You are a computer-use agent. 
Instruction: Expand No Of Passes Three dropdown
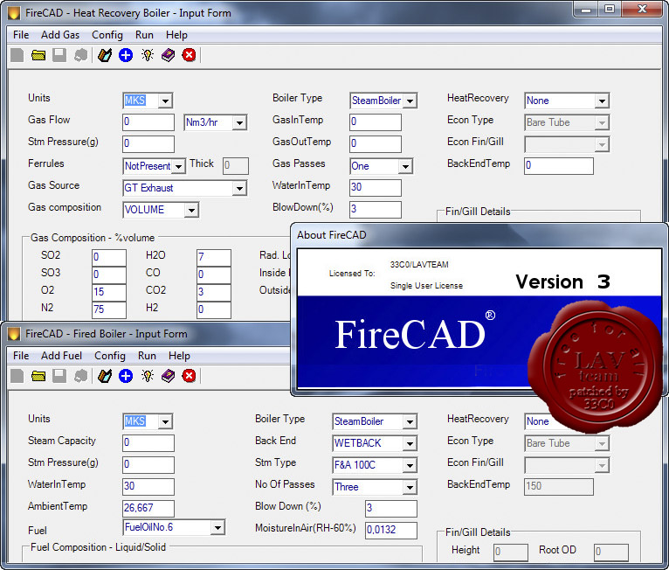pos(410,487)
